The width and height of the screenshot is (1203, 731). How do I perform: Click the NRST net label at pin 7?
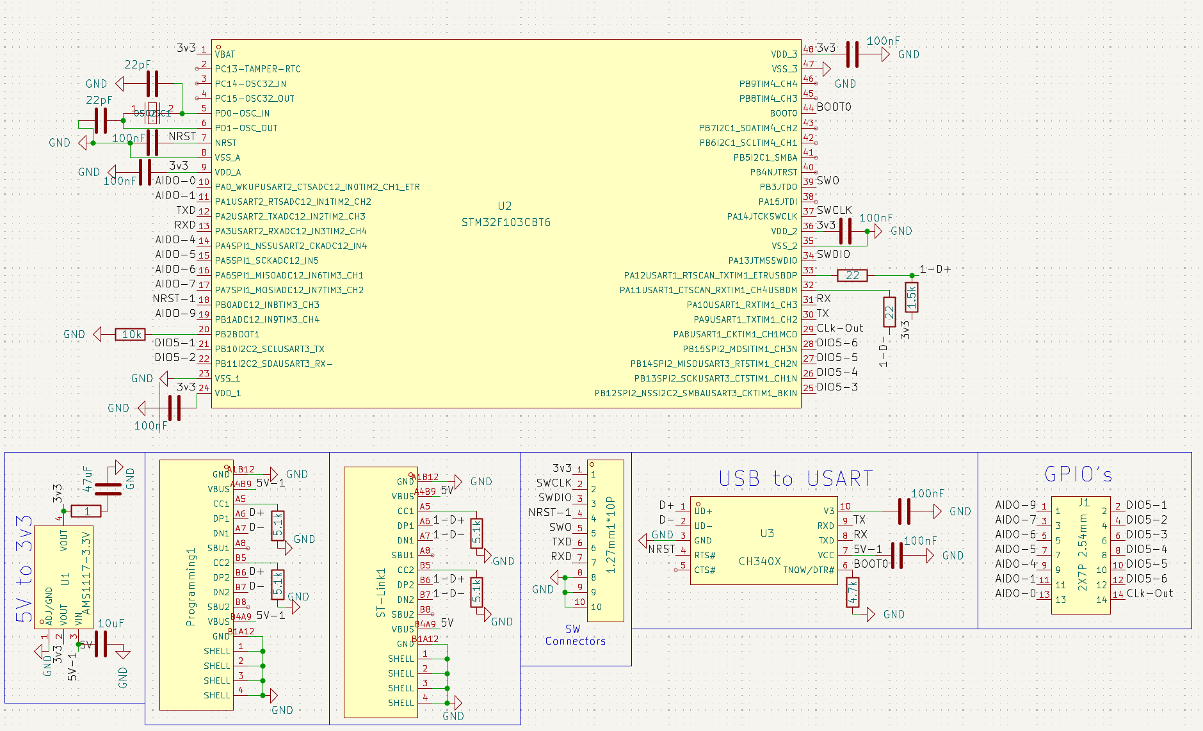[x=182, y=136]
